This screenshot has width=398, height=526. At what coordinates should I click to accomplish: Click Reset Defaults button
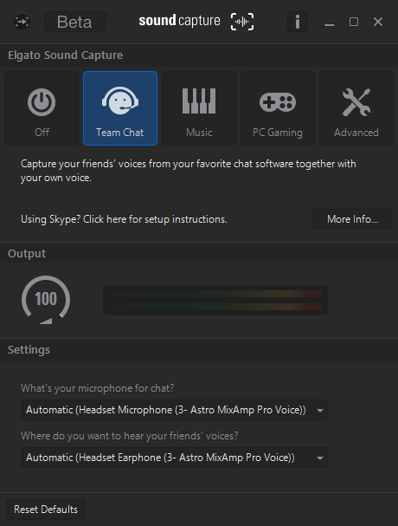pos(46,510)
